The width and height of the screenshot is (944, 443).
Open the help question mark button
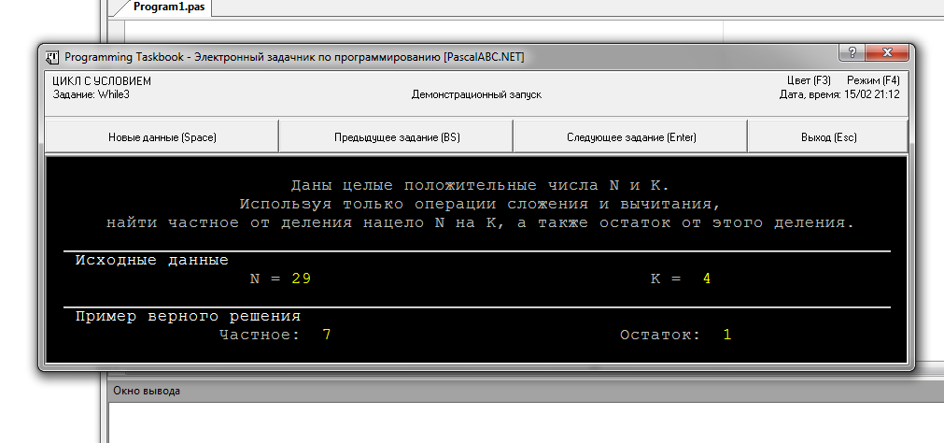[x=852, y=52]
